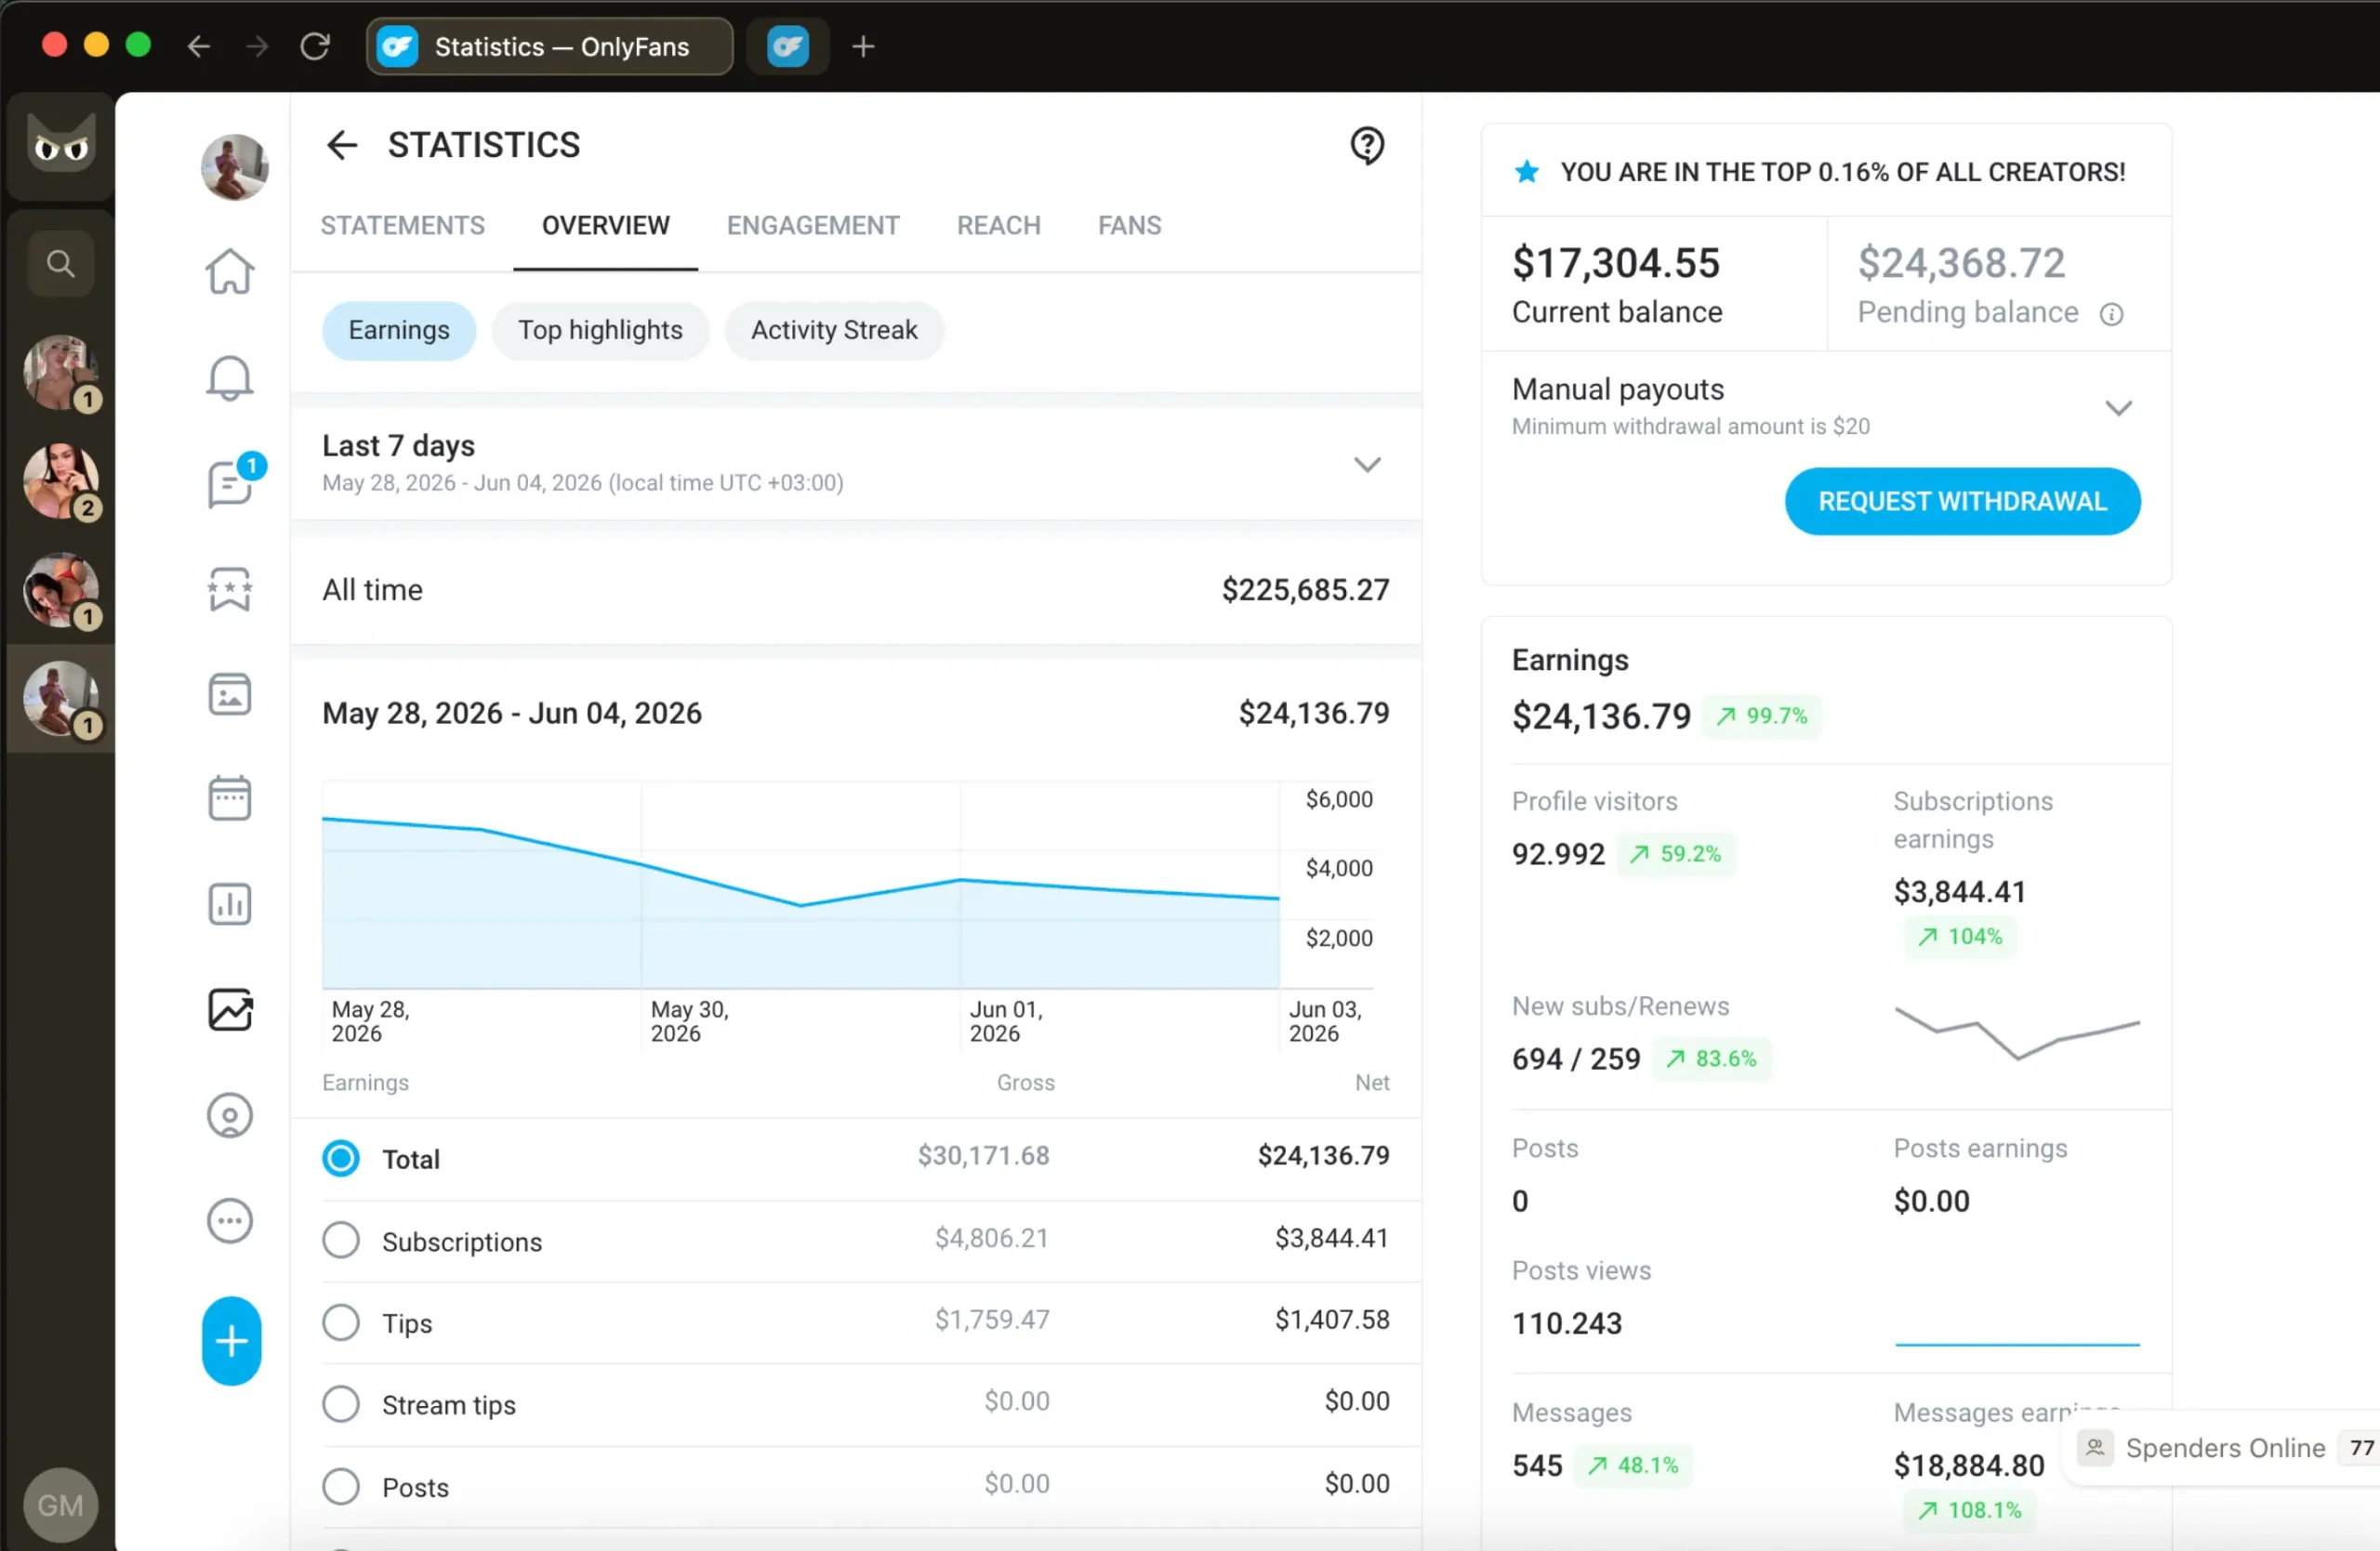Switch to the REACH tab

click(999, 226)
